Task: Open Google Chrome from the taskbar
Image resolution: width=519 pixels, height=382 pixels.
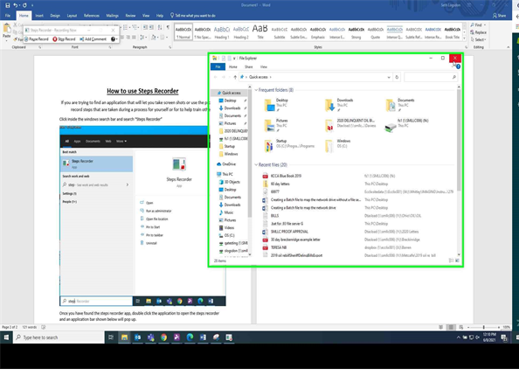Action: 163,337
